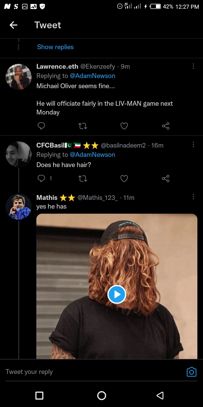Open Mathis's profile avatar
The image size is (203, 407).
pyautogui.click(x=19, y=207)
